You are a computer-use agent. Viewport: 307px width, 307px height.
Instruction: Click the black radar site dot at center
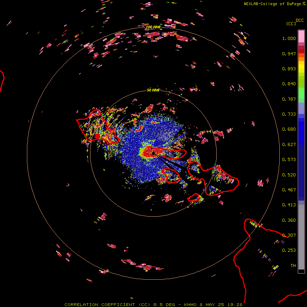[154, 153]
